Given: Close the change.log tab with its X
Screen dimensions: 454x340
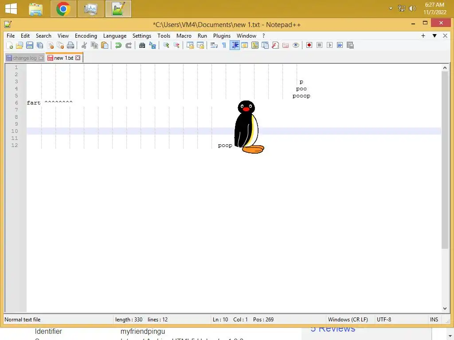Looking at the screenshot, I should (x=41, y=58).
